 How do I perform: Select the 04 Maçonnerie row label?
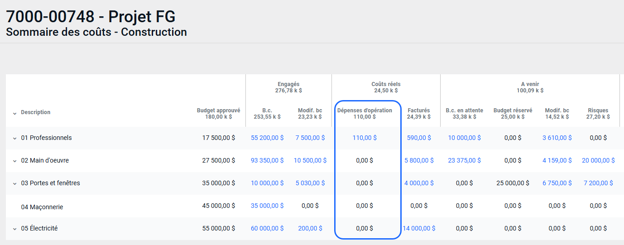[42, 207]
